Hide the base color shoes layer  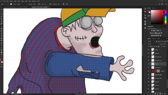coord(148,78)
